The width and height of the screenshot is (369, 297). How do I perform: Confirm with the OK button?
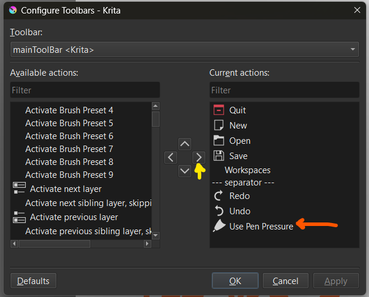(235, 281)
